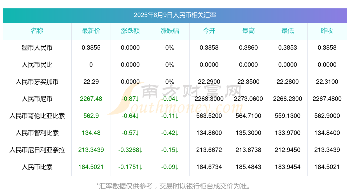Click change amount -0.3268↓
The image size is (350, 195).
point(130,150)
